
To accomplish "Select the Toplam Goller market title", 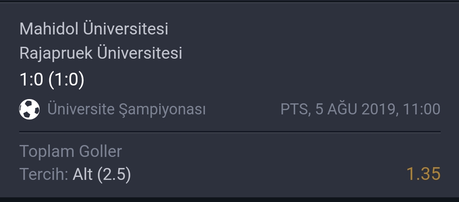I will point(71,151).
